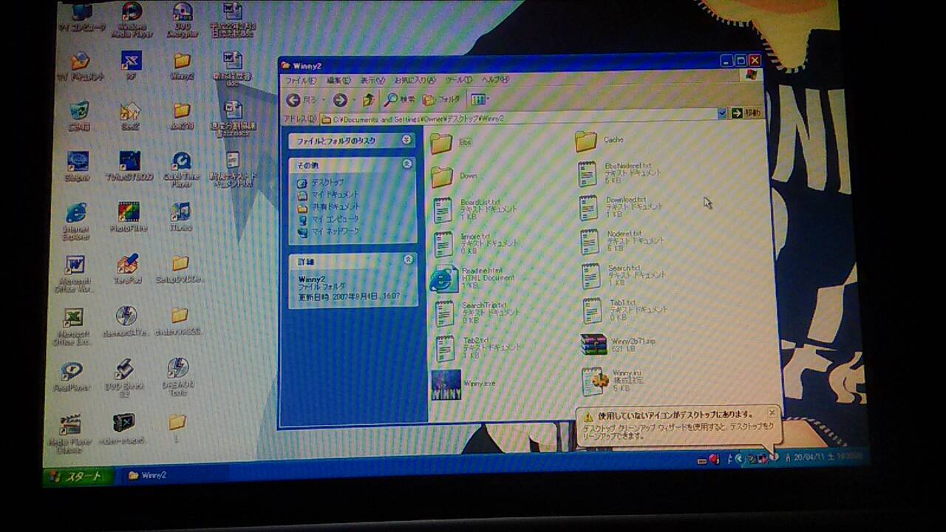Click the address bar path field
The image size is (946, 532).
[x=518, y=117]
